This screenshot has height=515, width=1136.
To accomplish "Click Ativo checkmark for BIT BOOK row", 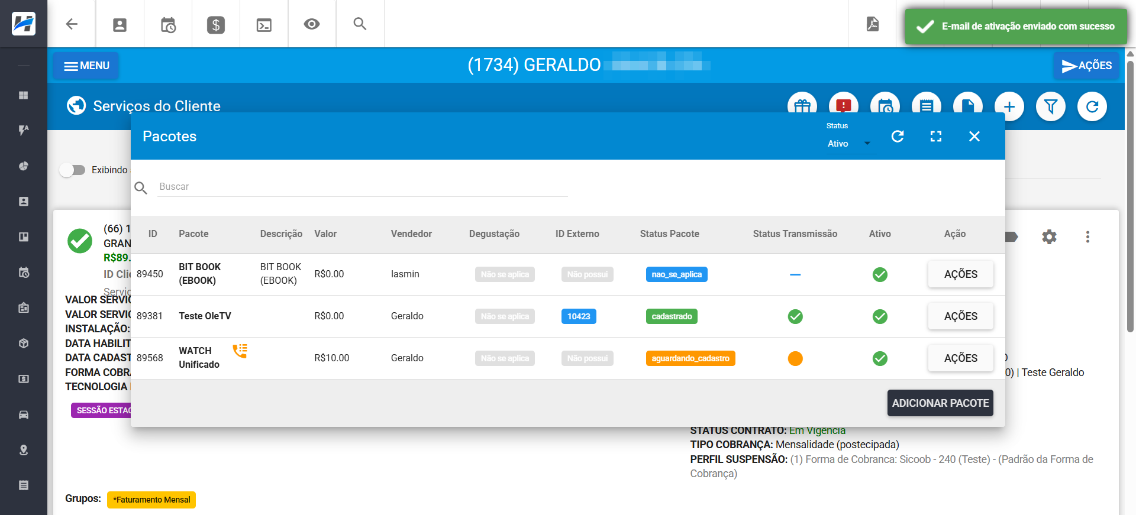I will click(x=880, y=274).
